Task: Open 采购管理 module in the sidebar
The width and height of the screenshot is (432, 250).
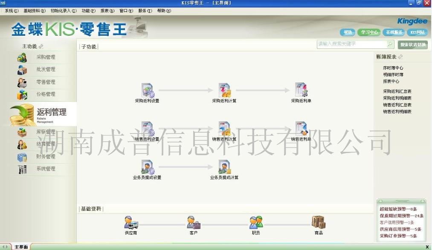Action: [x=46, y=57]
